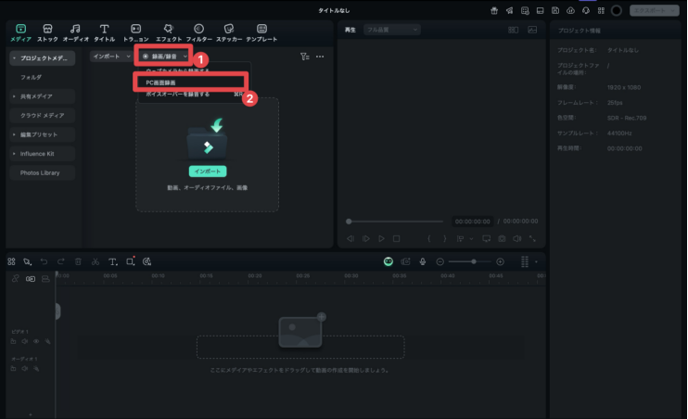Image resolution: width=688 pixels, height=419 pixels.
Task: Click the green インポート button in media area
Action: (207, 171)
